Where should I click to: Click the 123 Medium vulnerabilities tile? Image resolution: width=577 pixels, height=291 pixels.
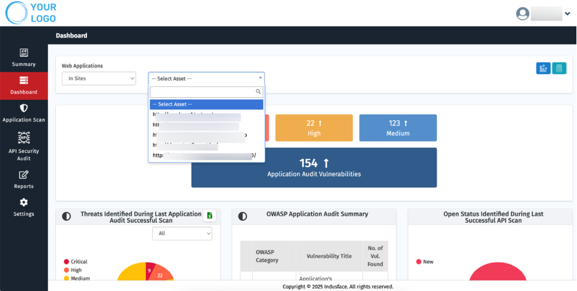(398, 128)
